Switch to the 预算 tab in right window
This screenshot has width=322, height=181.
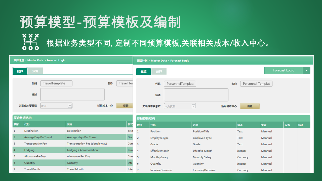click(159, 71)
